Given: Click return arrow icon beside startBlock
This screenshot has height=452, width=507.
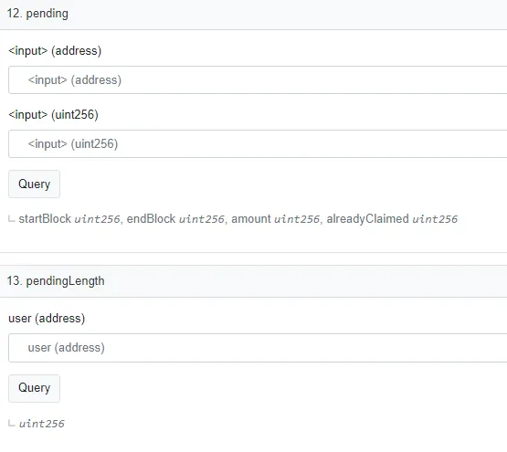Looking at the screenshot, I should point(12,219).
